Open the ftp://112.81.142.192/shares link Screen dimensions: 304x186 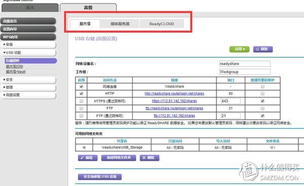(174, 116)
